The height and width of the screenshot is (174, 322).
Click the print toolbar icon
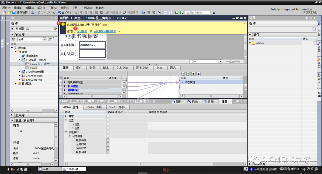coord(33,12)
